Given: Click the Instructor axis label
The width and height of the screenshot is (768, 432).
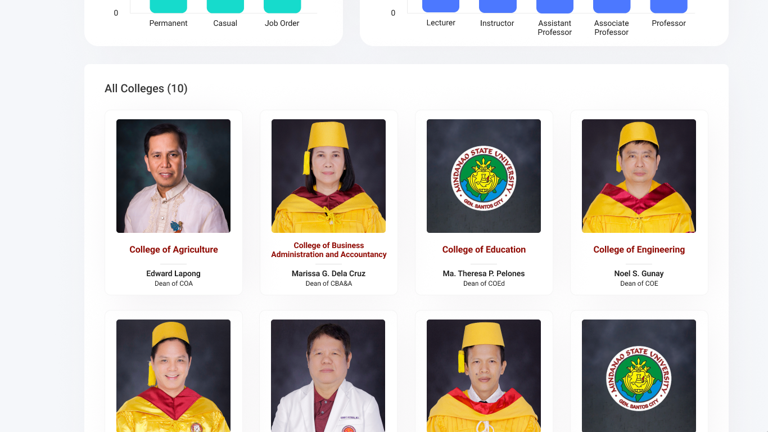Looking at the screenshot, I should 498,23.
